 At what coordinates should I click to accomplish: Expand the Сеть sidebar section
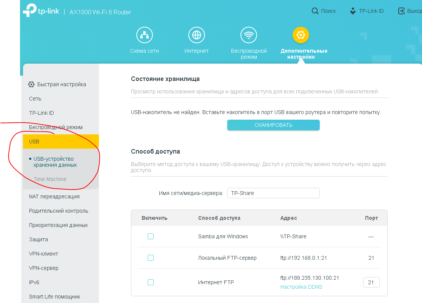click(35, 99)
